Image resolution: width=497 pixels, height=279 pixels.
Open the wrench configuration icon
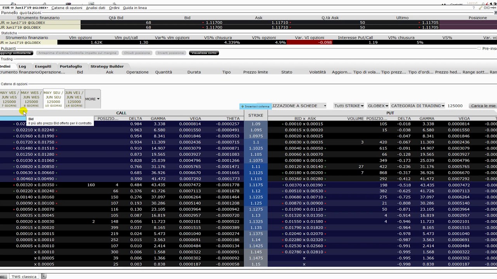481,8
